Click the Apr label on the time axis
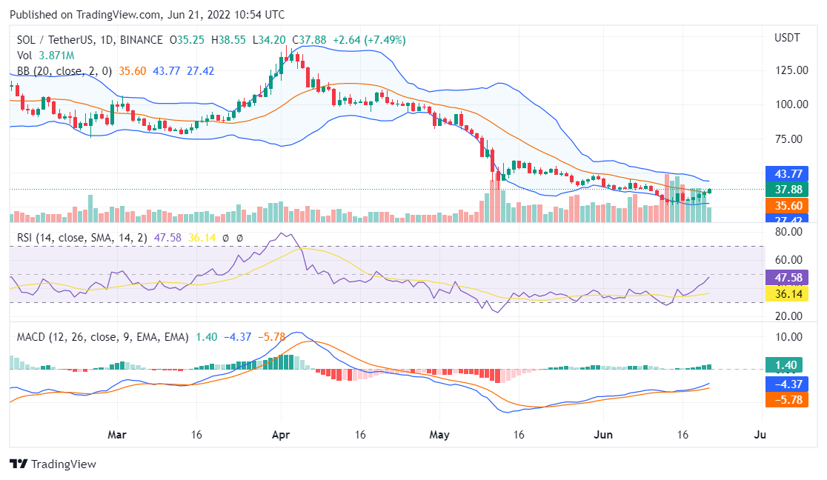Viewport: 827px width, 480px height. tap(280, 434)
